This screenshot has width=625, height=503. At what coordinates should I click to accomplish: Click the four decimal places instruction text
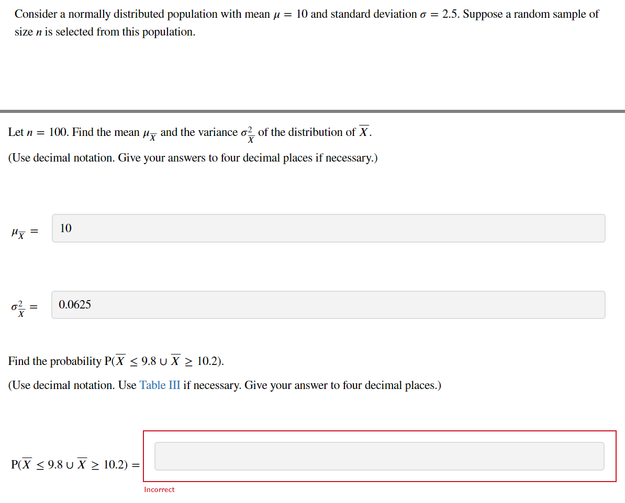[224, 385]
